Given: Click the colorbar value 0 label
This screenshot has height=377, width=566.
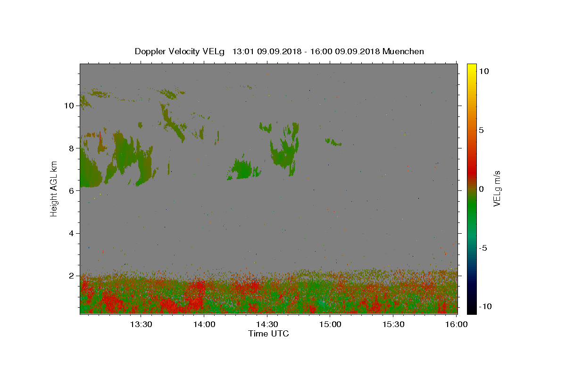Looking at the screenshot, I should (482, 189).
